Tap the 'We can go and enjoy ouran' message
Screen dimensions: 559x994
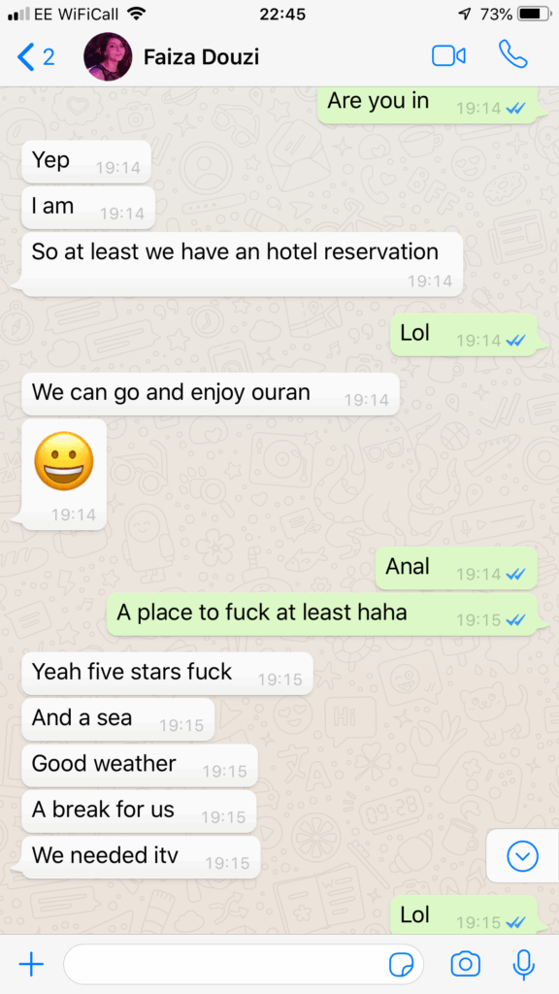click(211, 394)
